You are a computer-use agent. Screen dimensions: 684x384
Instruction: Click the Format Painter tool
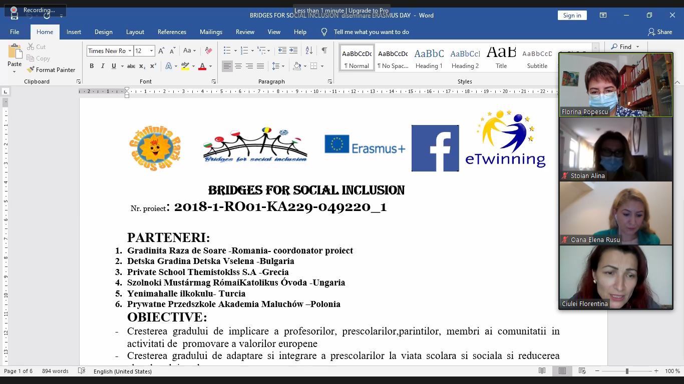[51, 70]
